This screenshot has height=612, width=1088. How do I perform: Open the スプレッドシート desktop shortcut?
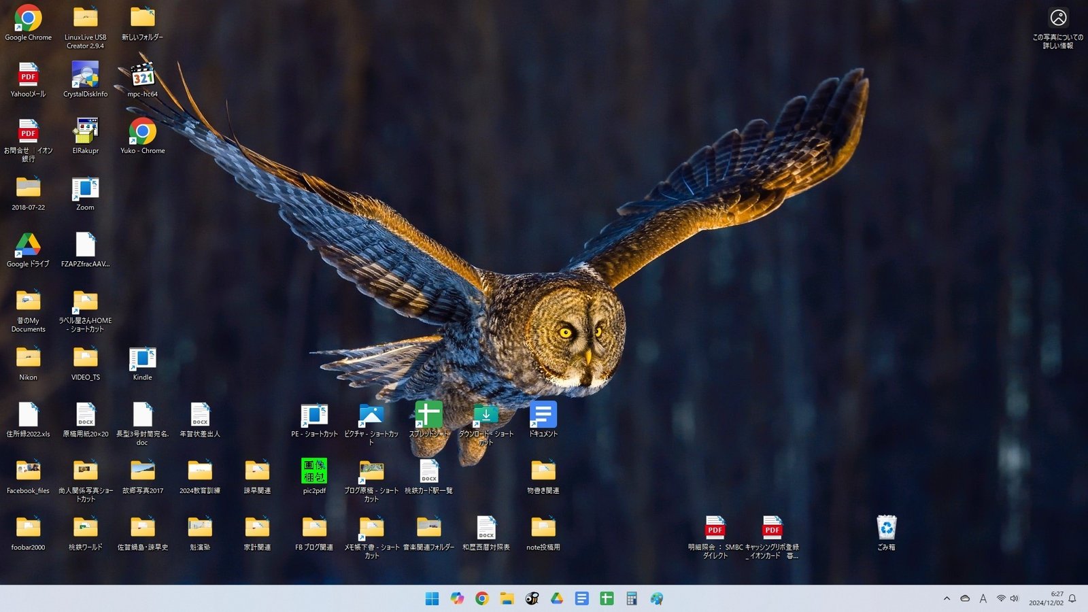pos(428,420)
